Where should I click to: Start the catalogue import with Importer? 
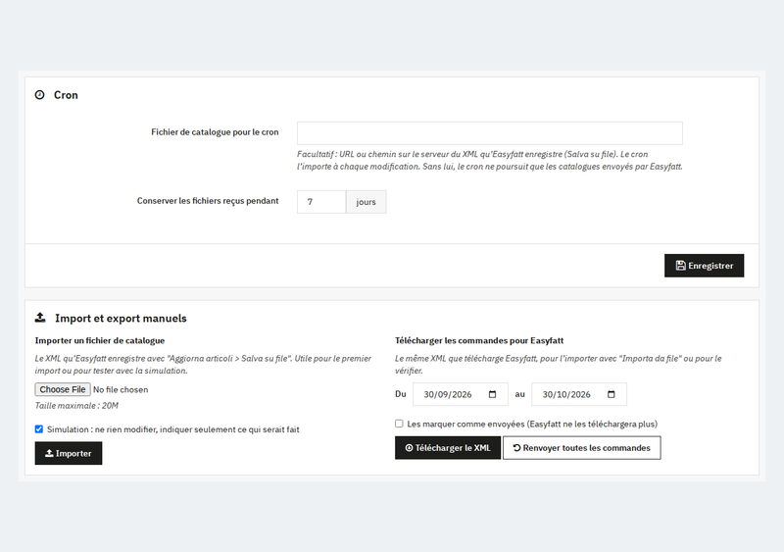point(69,453)
